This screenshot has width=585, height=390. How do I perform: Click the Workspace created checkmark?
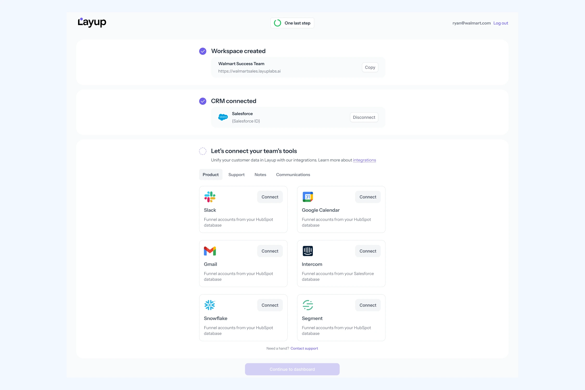(203, 51)
